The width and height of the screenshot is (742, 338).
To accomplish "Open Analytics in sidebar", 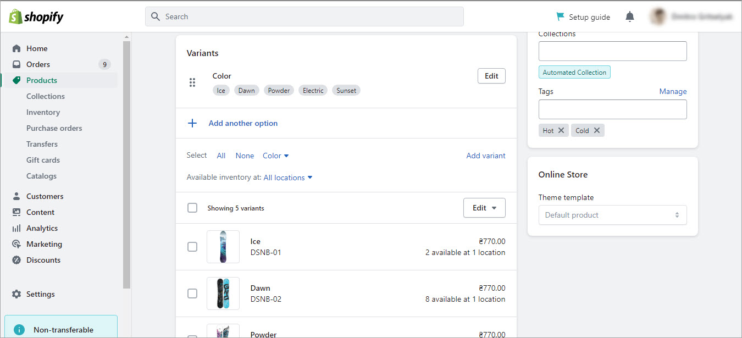I will click(42, 228).
